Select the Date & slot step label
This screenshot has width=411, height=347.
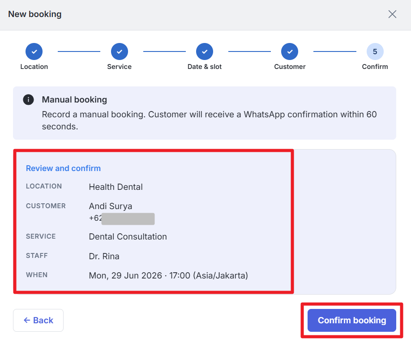[205, 67]
